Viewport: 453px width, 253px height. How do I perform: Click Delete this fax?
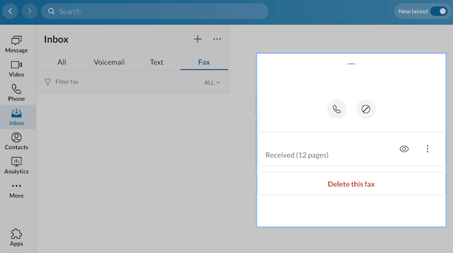(351, 184)
